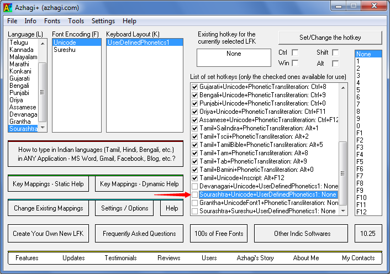
Task: Toggle the Shift modifier checkbox
Action: 335,52
